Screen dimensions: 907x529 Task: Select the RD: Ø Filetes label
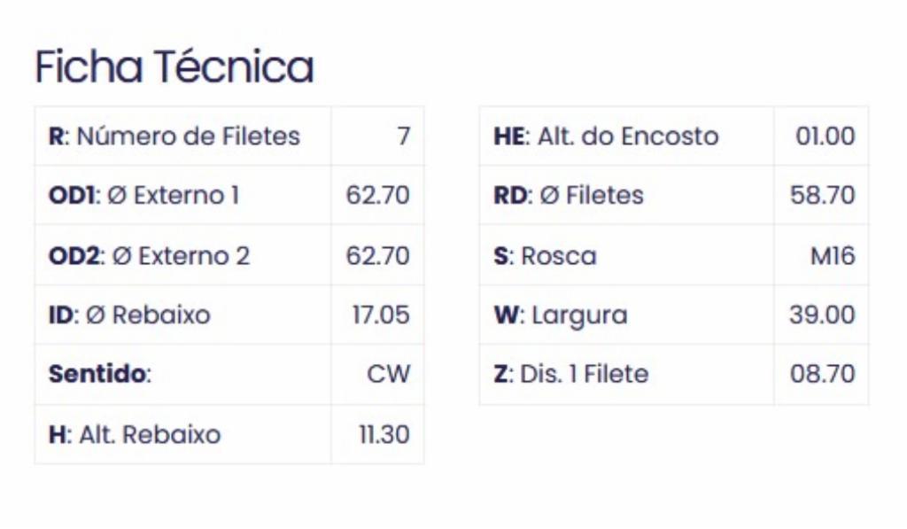click(x=569, y=196)
